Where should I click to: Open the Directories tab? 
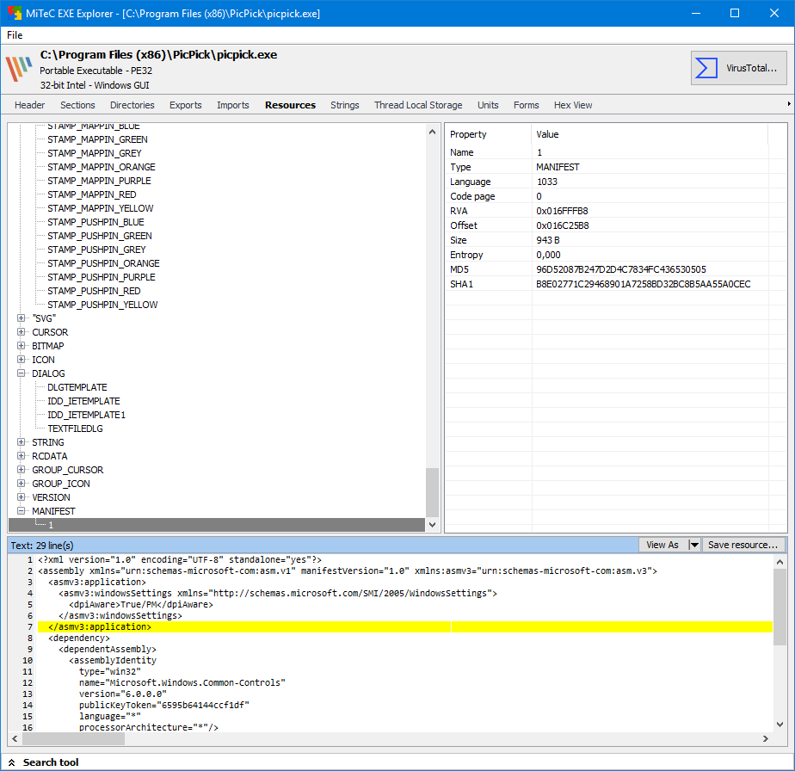[x=132, y=105]
